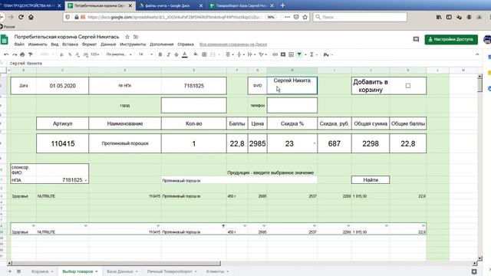The height and width of the screenshot is (276, 491).
Task: Open the Вставка menu
Action: coord(70,44)
